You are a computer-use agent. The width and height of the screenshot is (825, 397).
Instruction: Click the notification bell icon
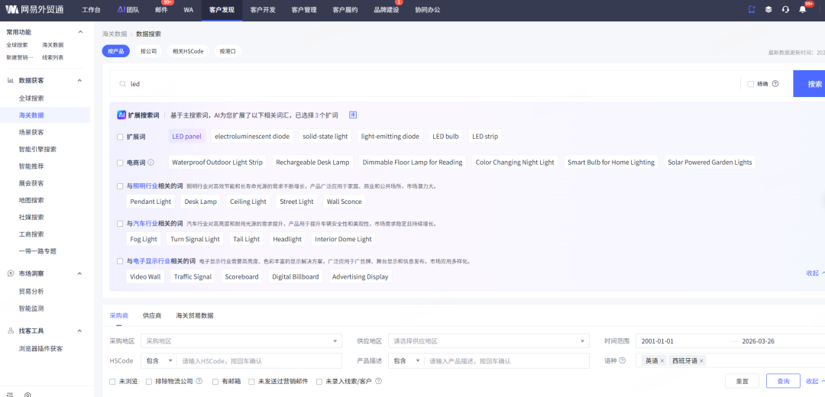point(802,9)
